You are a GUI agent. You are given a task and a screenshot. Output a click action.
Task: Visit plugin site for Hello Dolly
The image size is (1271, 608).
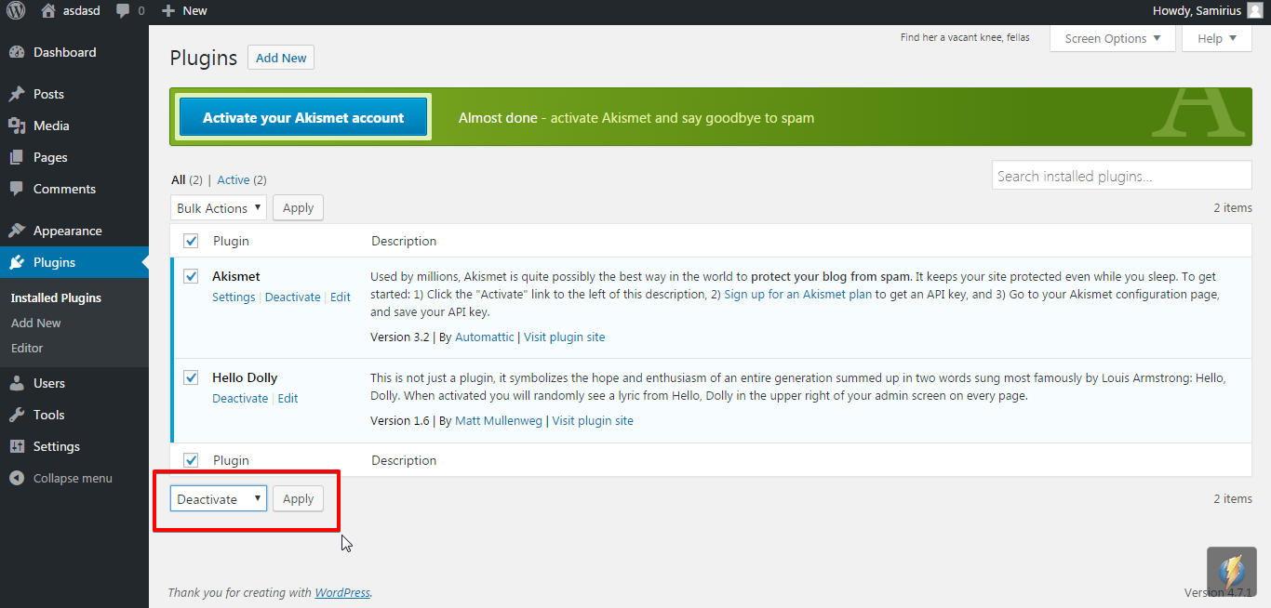[593, 420]
